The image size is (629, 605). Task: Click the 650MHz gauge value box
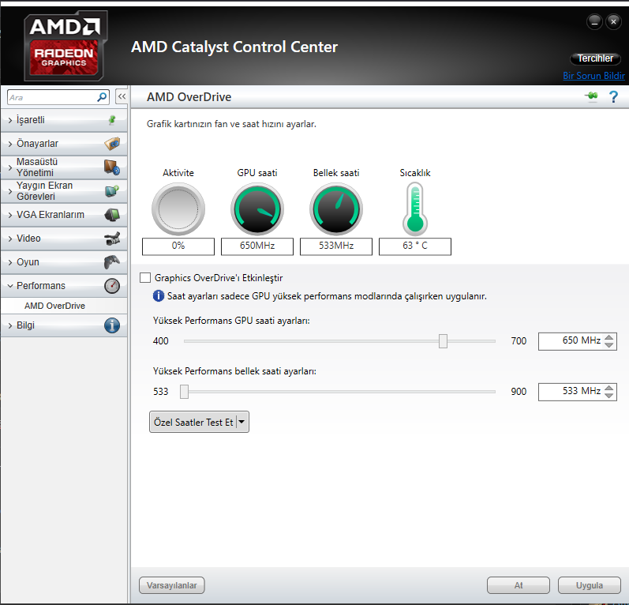tap(257, 246)
